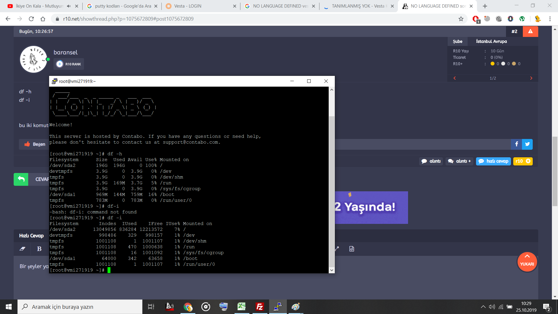Click the Windows taskbar search box
The height and width of the screenshot is (314, 558).
(x=80, y=307)
